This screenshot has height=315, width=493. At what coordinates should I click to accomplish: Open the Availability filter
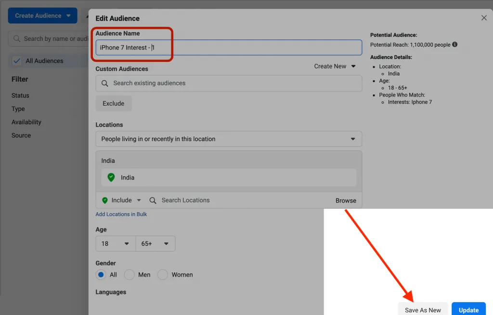click(26, 122)
